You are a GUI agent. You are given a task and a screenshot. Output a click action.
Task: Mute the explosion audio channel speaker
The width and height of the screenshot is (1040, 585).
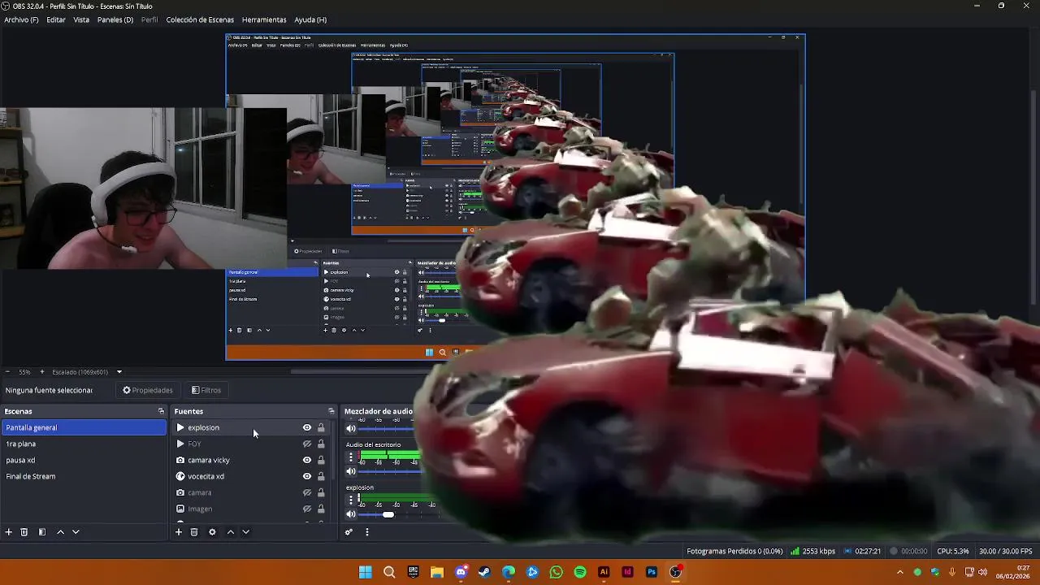click(x=351, y=514)
